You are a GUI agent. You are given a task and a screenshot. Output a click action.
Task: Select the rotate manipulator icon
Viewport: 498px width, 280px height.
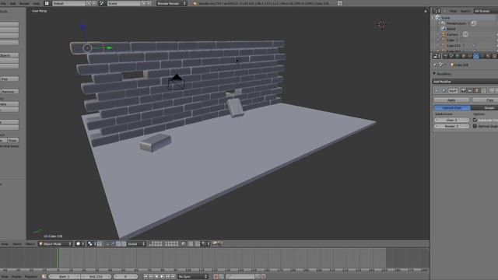pos(118,243)
